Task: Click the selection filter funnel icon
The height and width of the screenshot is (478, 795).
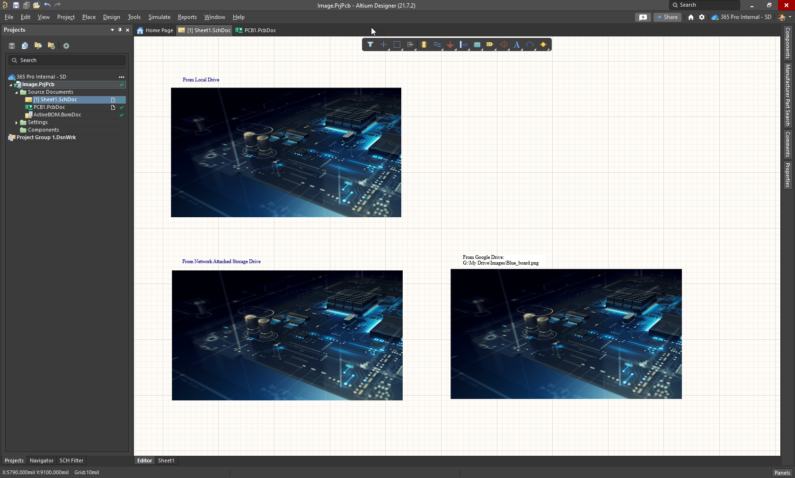Action: tap(370, 44)
